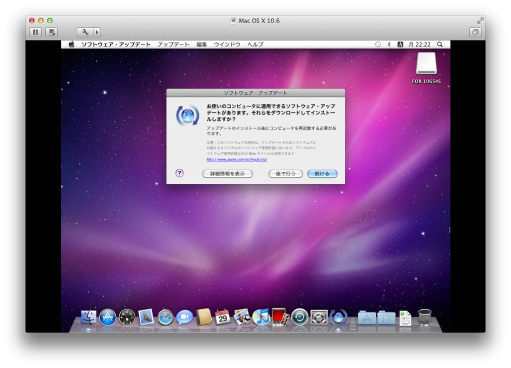The height and width of the screenshot is (368, 511).
Task: Open the Apple menu in the guest
Action: pyautogui.click(x=71, y=44)
